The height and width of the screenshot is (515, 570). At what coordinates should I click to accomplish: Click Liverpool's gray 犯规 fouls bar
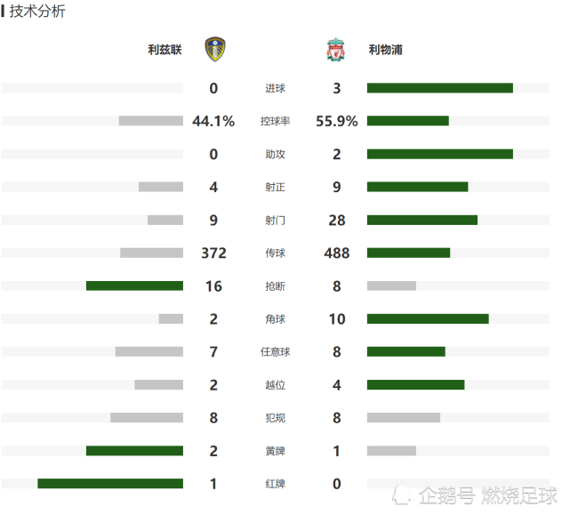coord(404,417)
